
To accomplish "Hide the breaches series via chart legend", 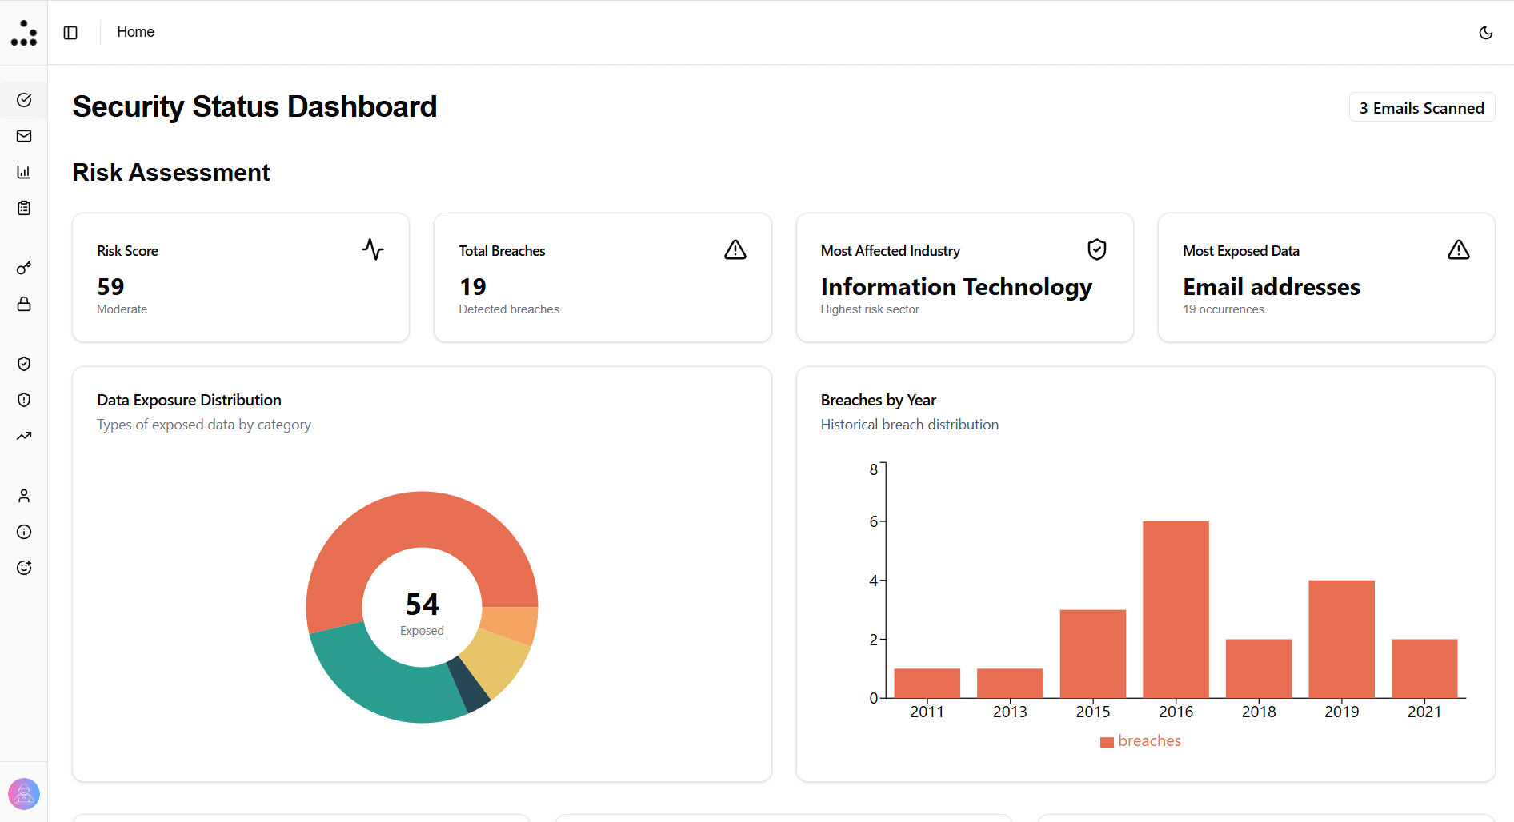I will pos(1140,741).
